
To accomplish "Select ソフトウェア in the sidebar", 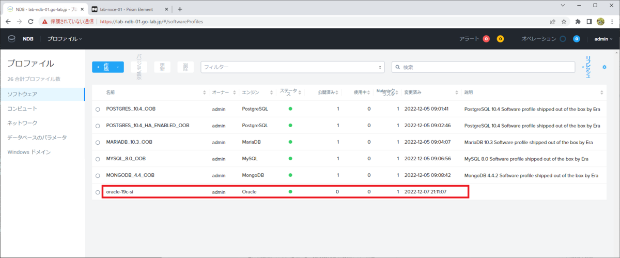I will [42, 94].
